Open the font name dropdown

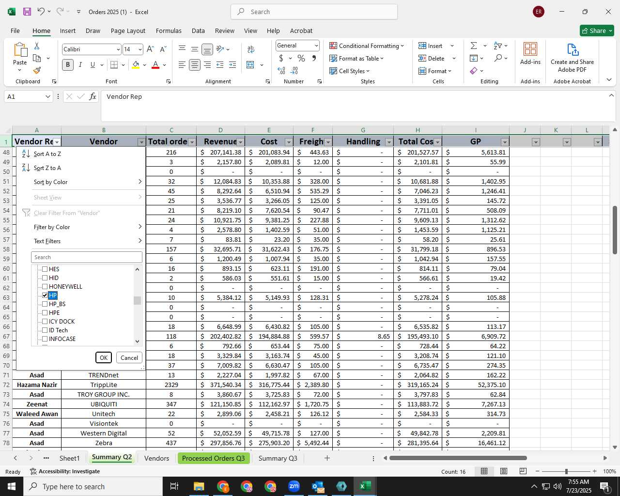pyautogui.click(x=118, y=49)
